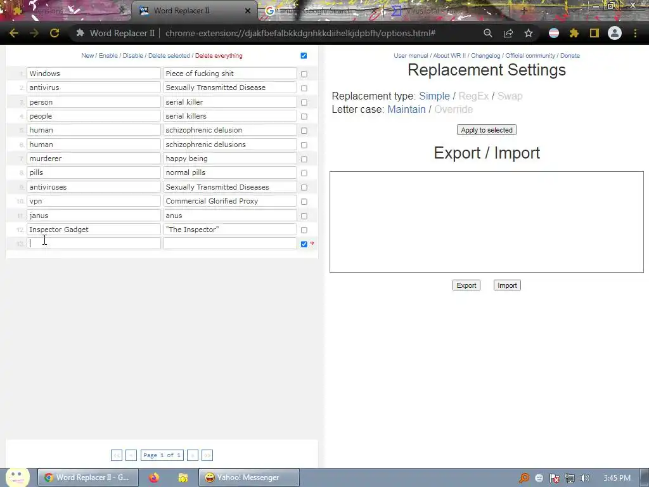Check the Windows row checkbox
This screenshot has width=649, height=487.
point(304,74)
